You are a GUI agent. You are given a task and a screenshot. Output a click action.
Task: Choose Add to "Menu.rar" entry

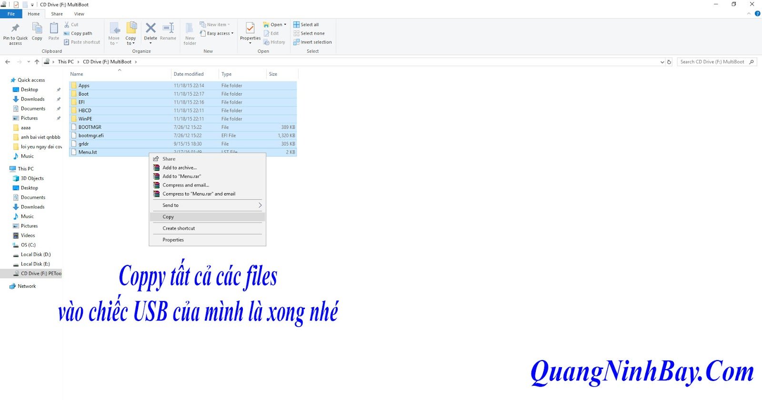tap(207, 176)
